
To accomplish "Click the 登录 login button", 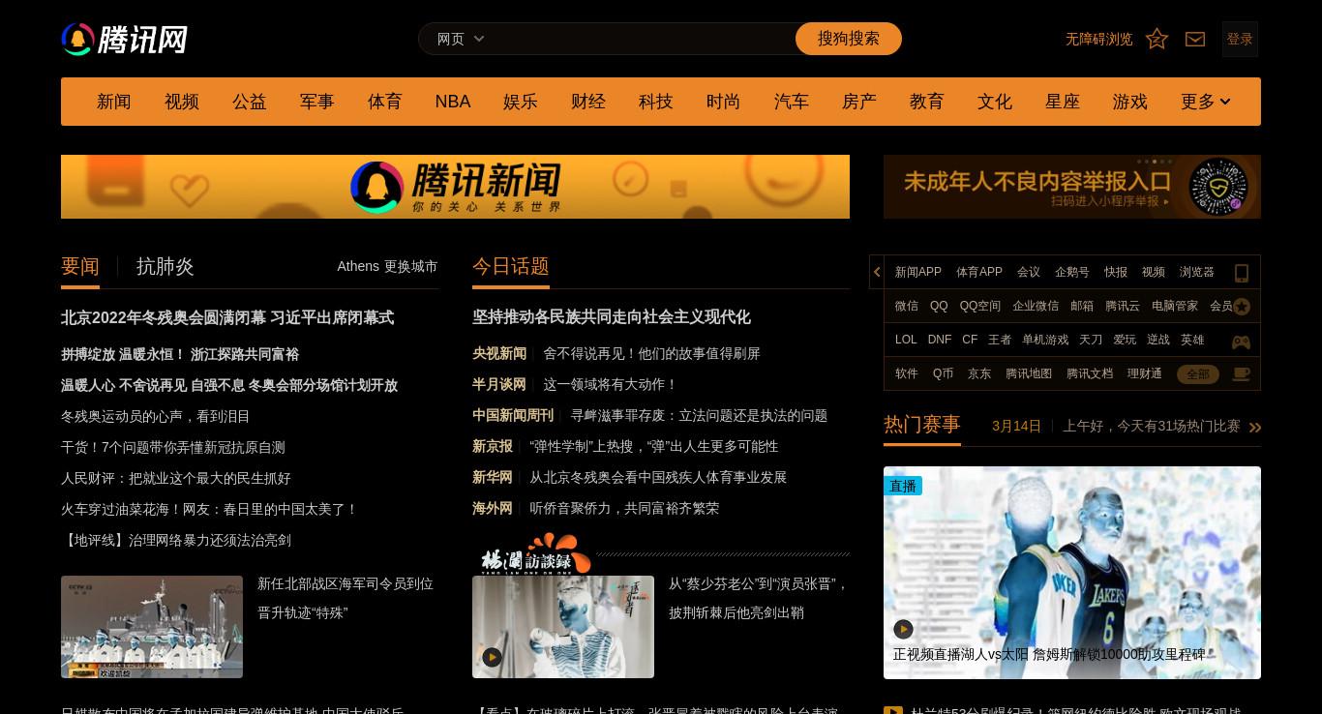I will click(x=1240, y=39).
